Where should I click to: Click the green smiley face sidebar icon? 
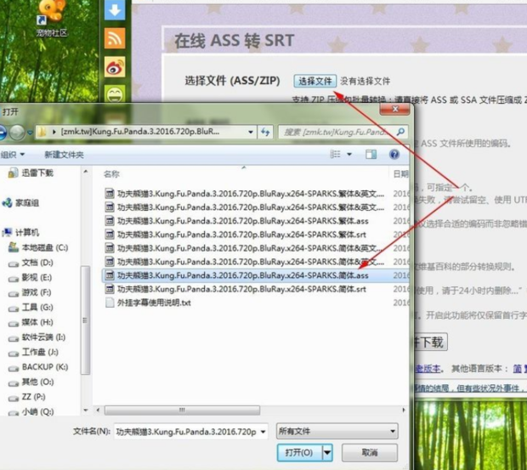click(115, 93)
